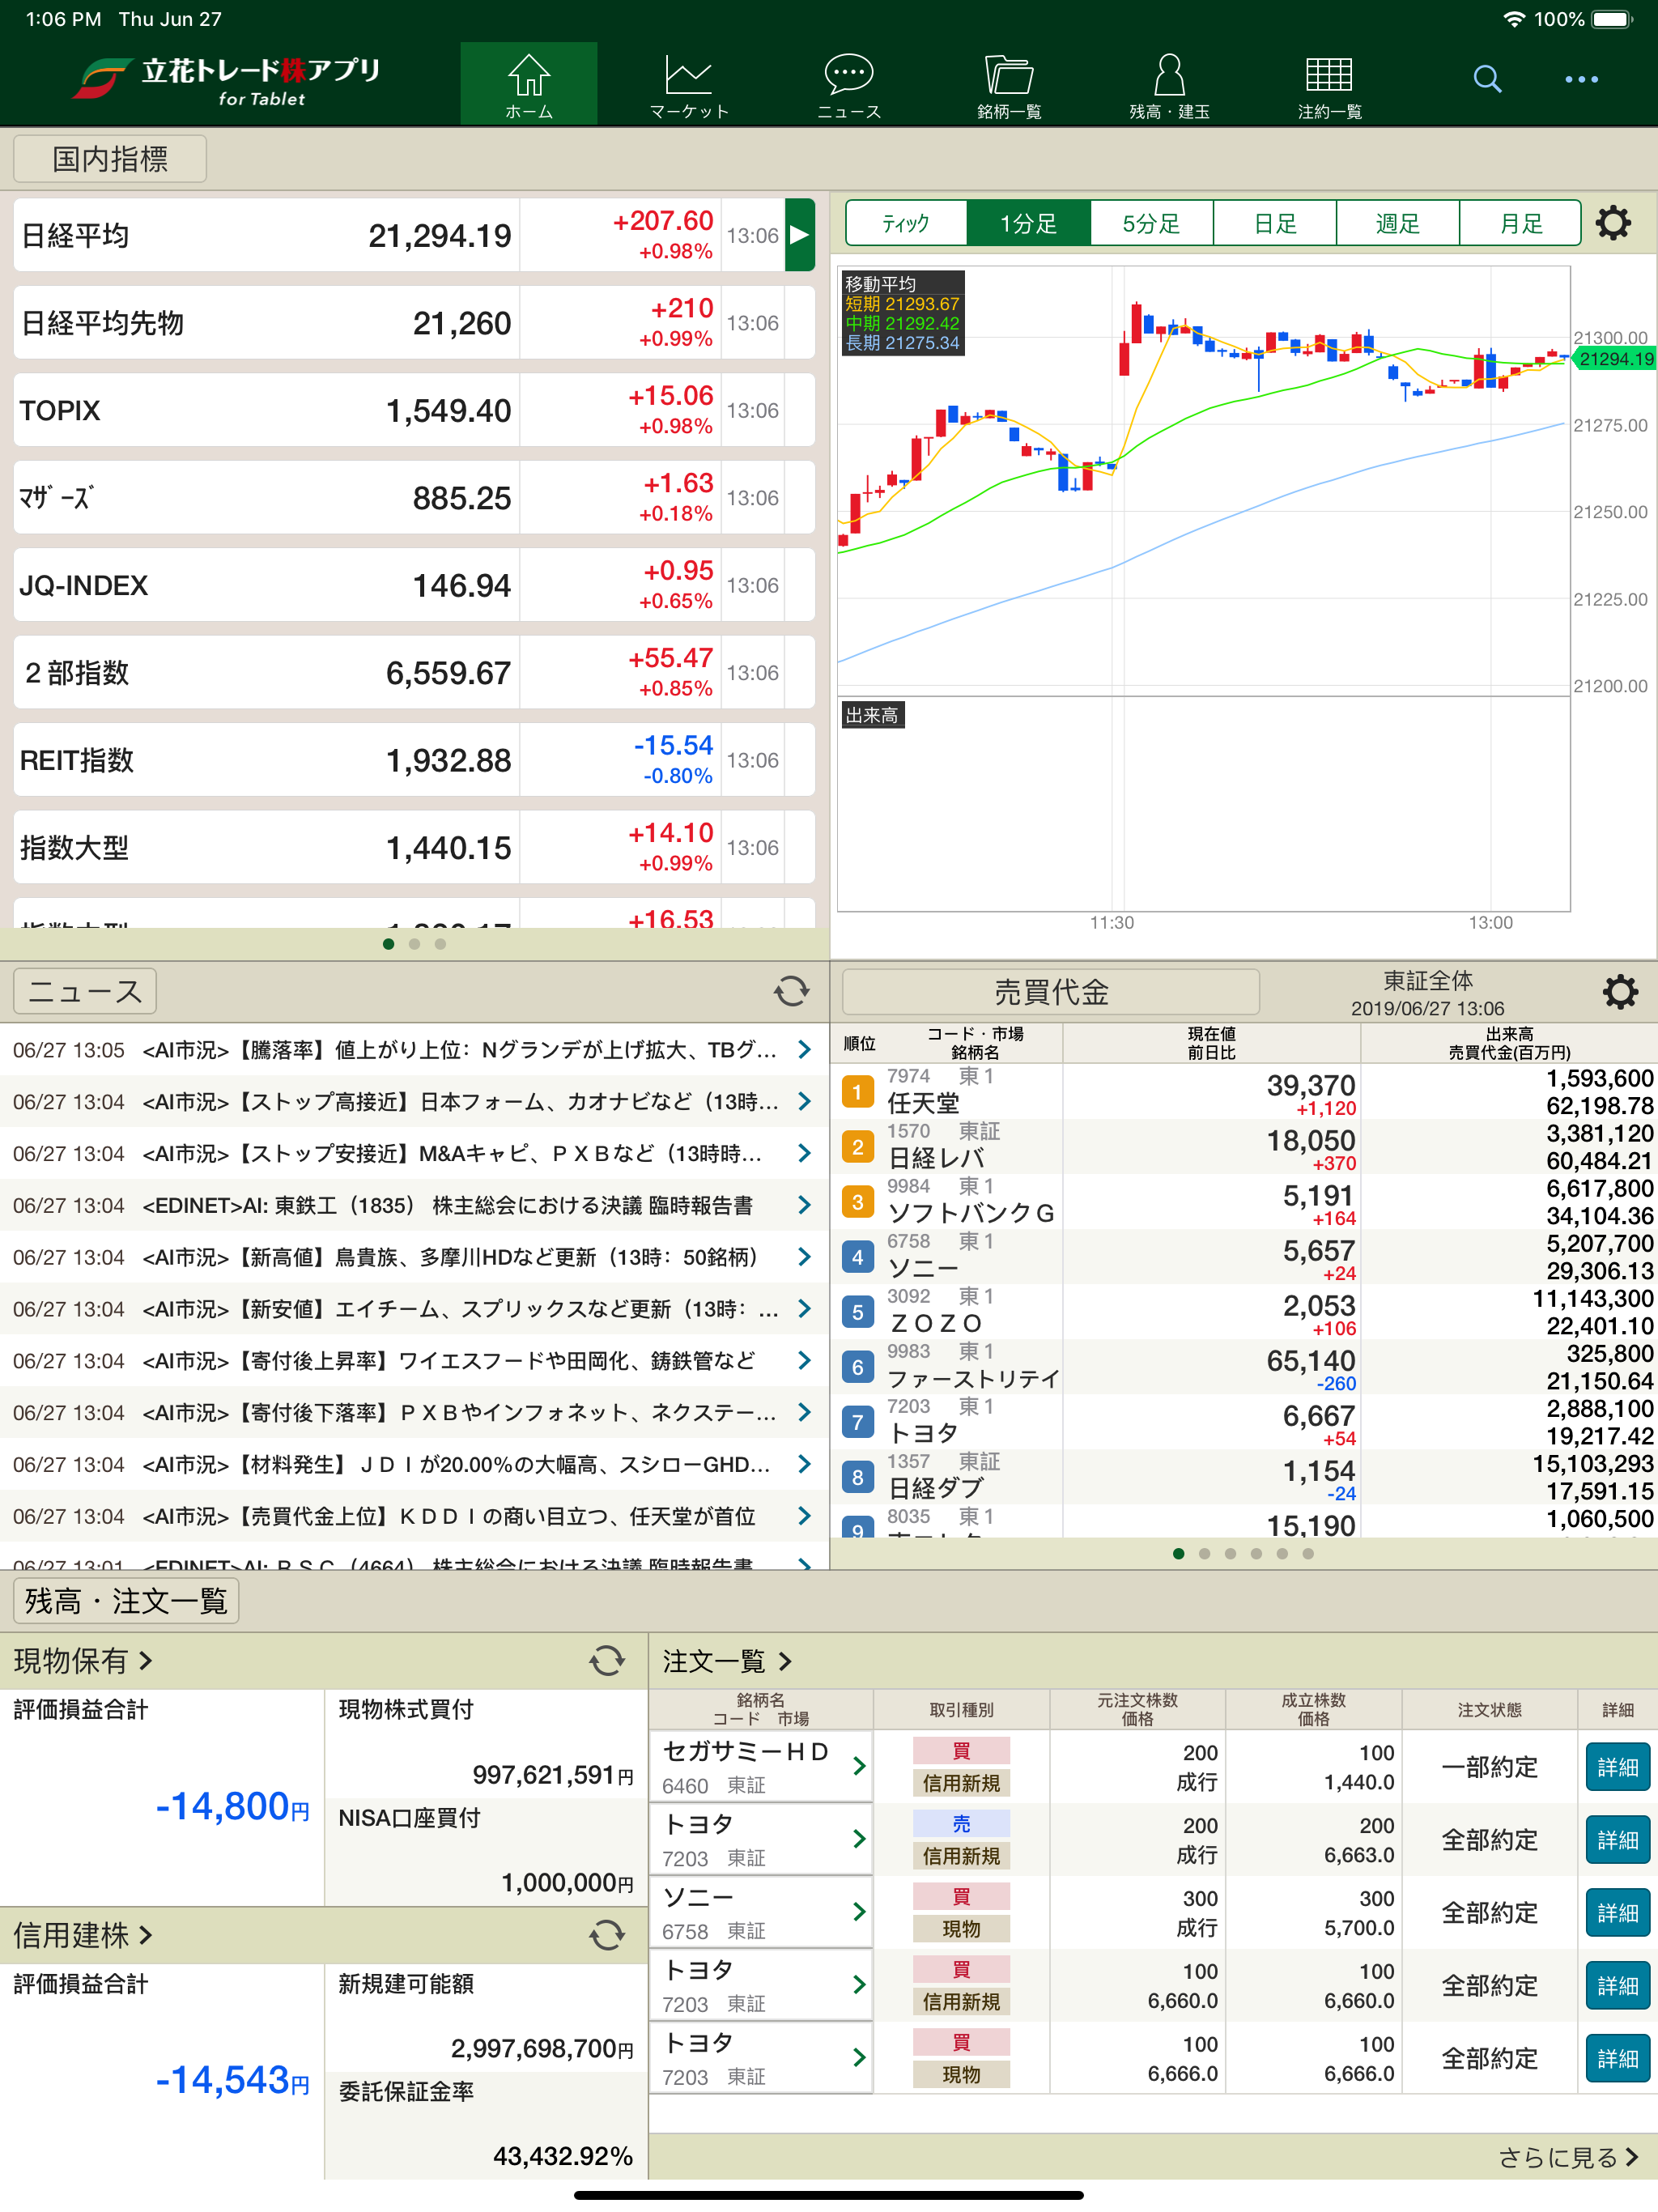Tap rank 6 badge for ファーストリテイ

tap(857, 1366)
